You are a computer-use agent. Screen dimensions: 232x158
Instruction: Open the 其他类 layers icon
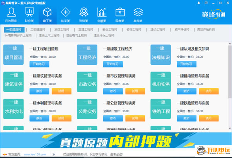138,15
